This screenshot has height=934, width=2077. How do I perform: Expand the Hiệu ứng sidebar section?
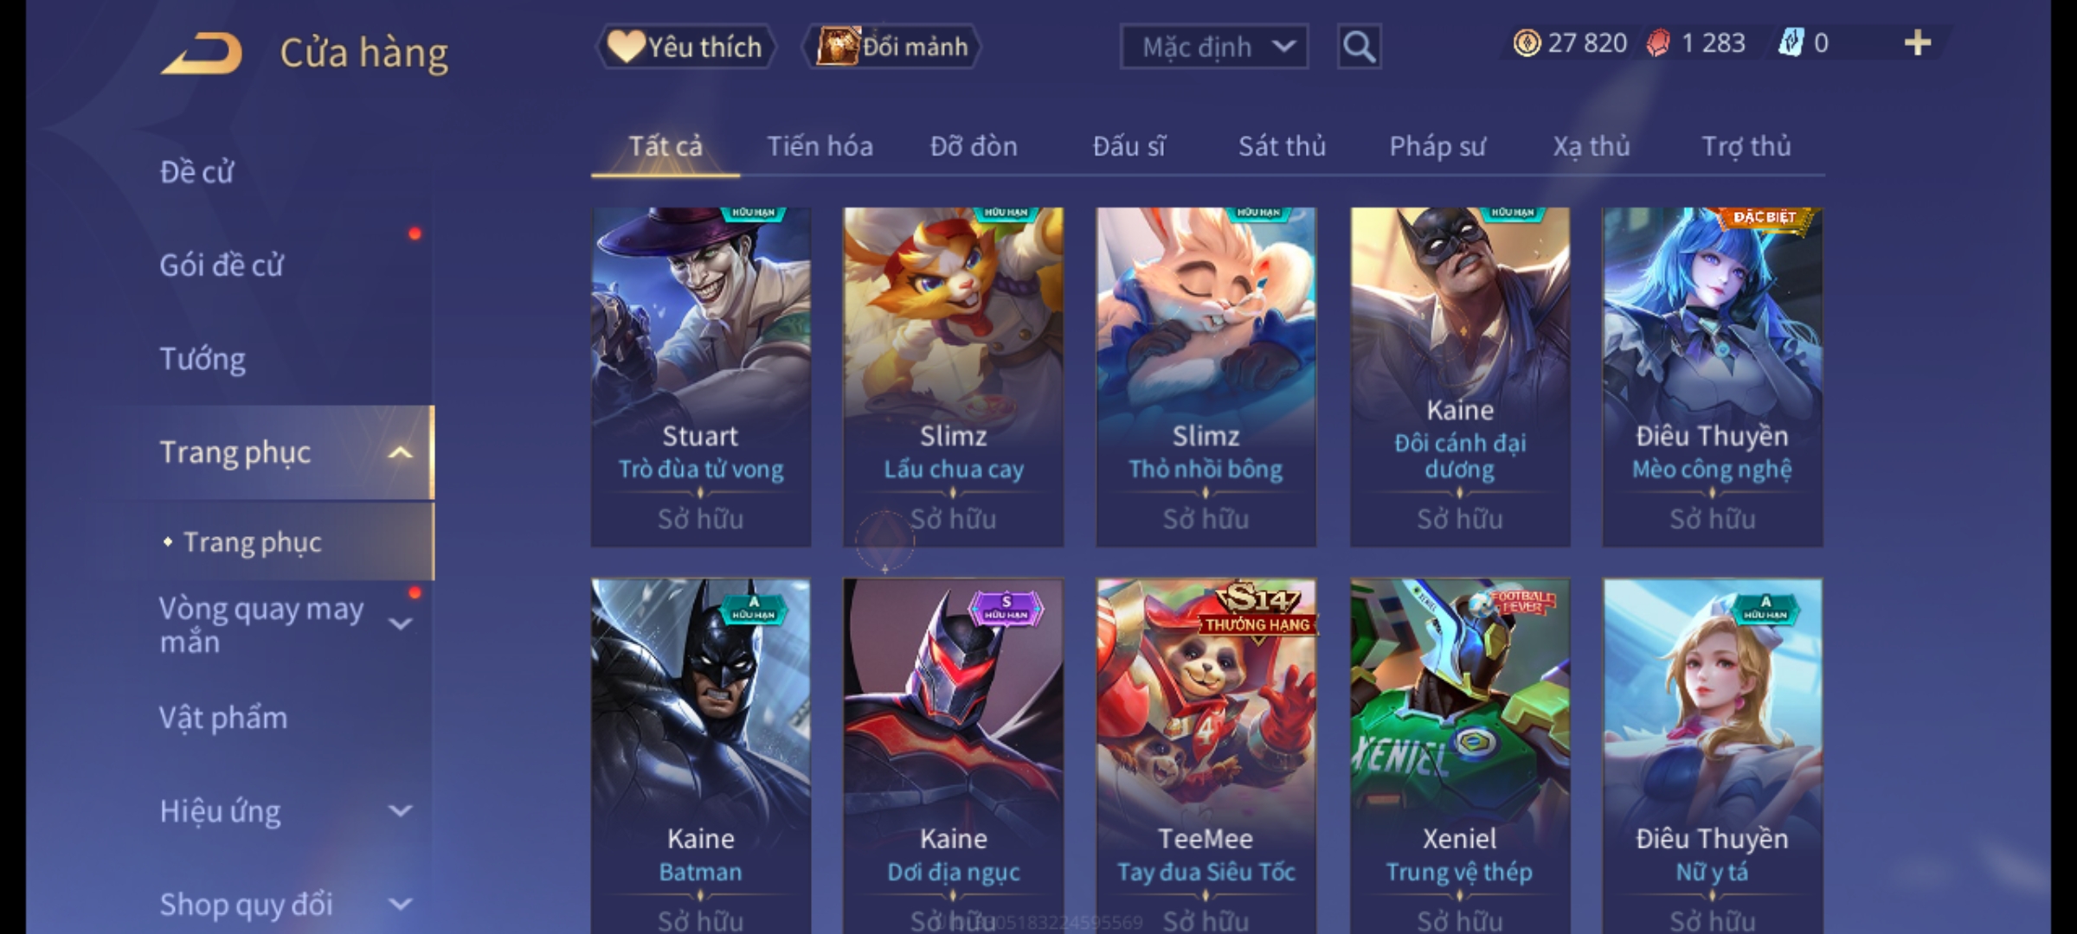pos(400,811)
